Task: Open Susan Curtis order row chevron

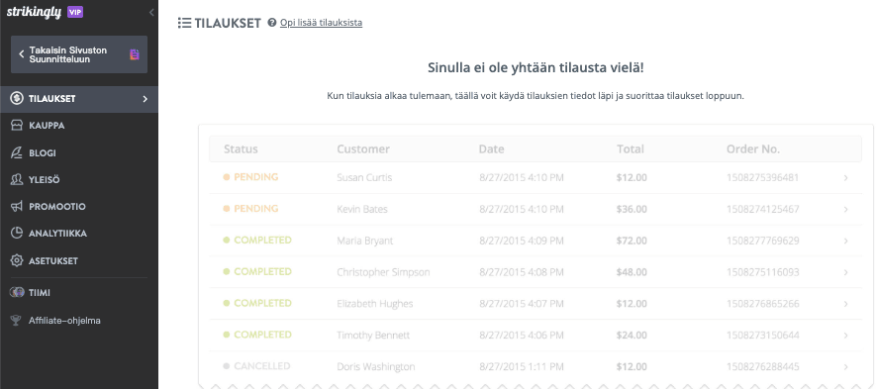Action: click(846, 178)
